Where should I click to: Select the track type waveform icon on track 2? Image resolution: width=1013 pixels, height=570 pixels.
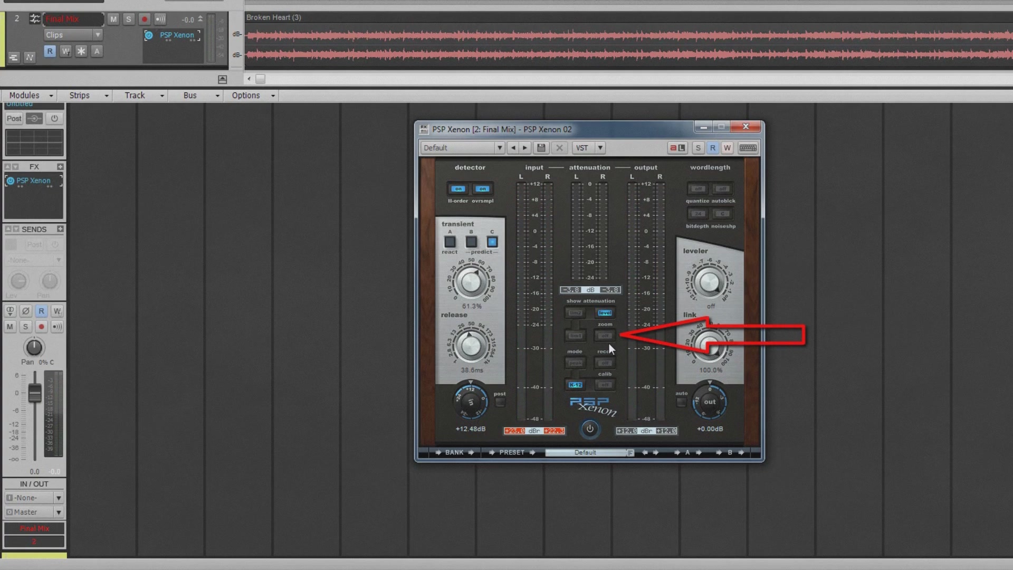pyautogui.click(x=34, y=19)
